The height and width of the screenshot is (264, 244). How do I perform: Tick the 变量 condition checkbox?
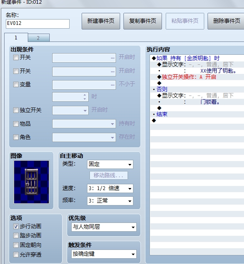tap(16, 84)
